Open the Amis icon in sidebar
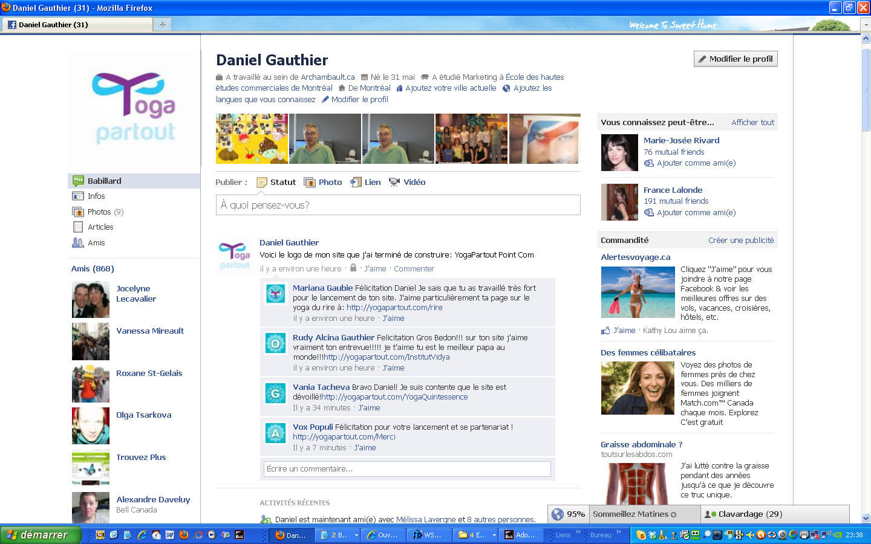 (x=78, y=243)
